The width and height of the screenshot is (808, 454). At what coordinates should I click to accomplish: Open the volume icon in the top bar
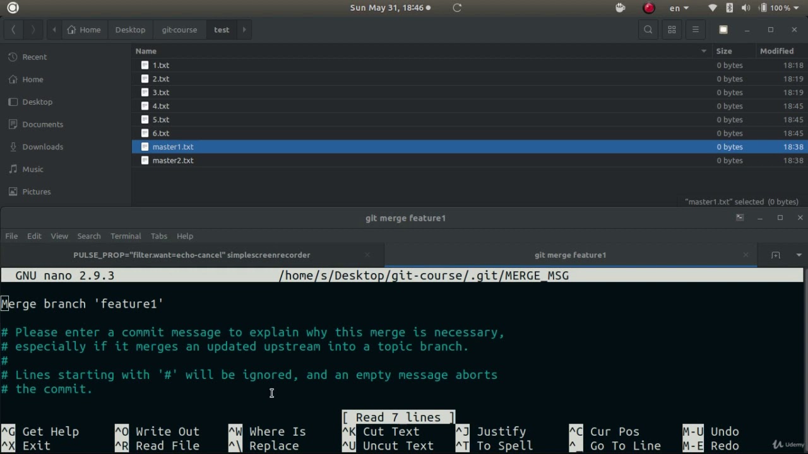coord(746,8)
